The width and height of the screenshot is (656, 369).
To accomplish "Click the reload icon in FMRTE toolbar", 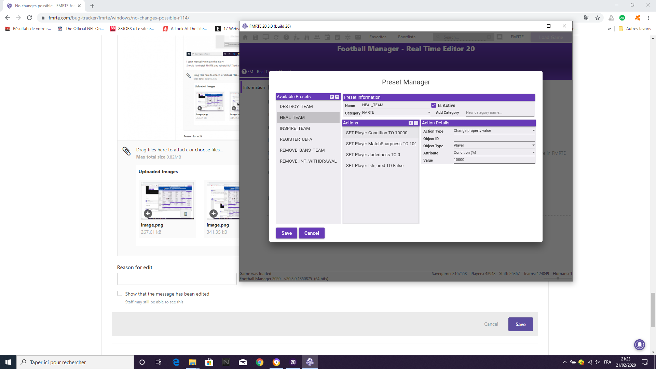I will (276, 37).
